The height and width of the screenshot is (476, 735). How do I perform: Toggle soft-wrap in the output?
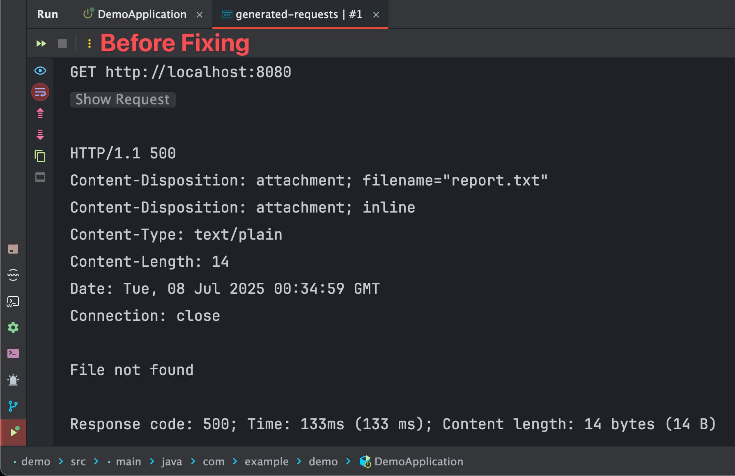point(40,92)
